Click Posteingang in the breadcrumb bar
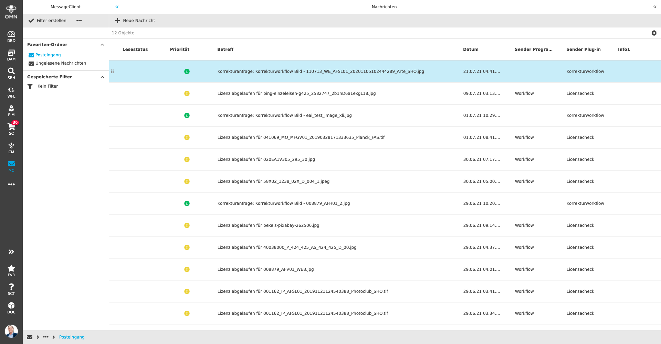Screen dimensions: 661x344 click(72, 337)
